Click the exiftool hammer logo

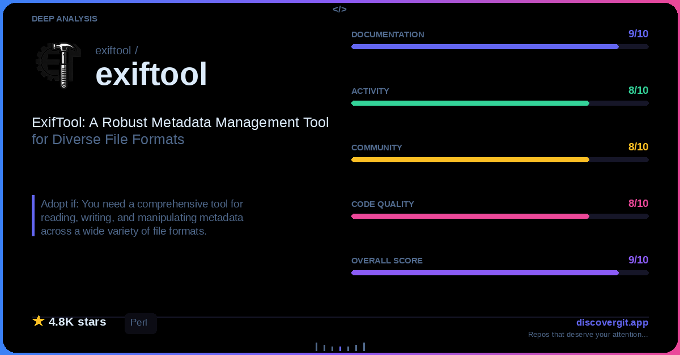click(59, 65)
